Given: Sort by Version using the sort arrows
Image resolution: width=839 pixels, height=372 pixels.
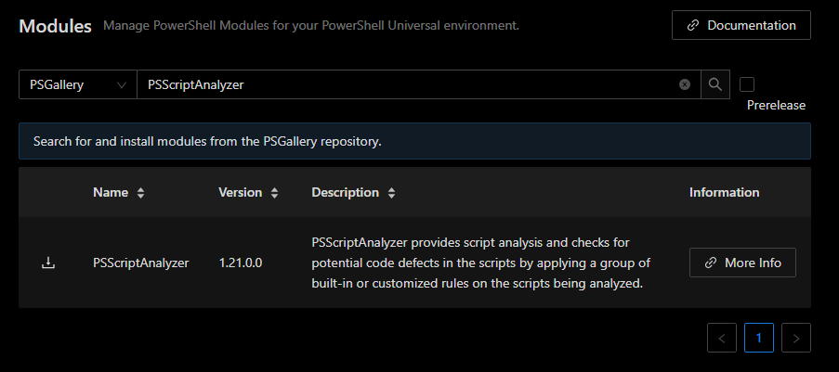Looking at the screenshot, I should coord(274,193).
